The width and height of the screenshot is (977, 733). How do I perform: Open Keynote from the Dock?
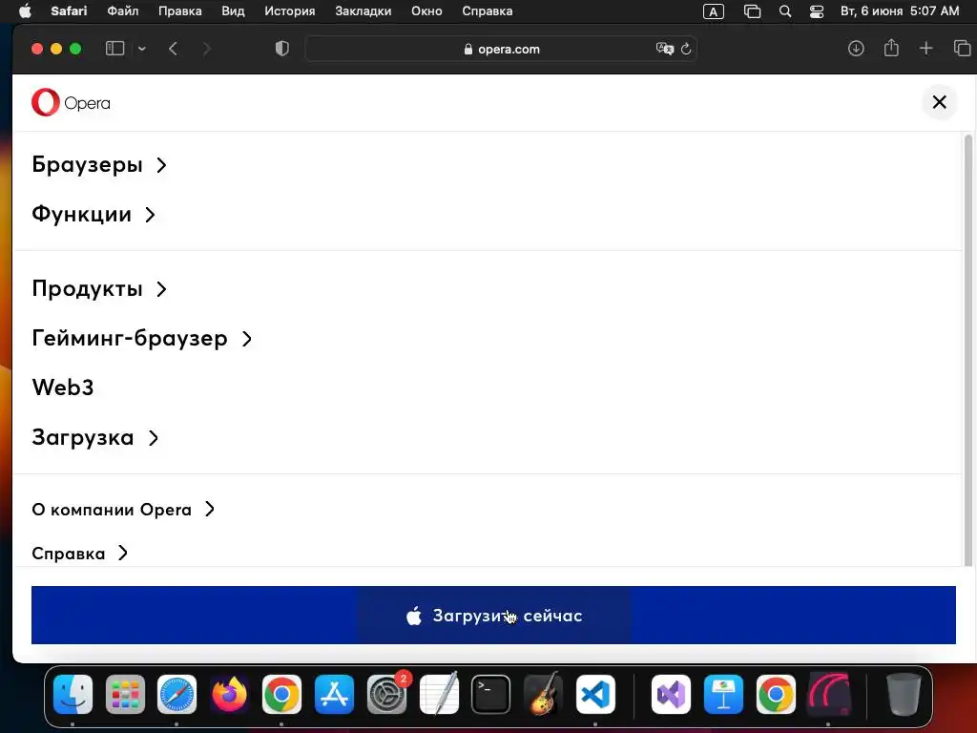pyautogui.click(x=723, y=694)
